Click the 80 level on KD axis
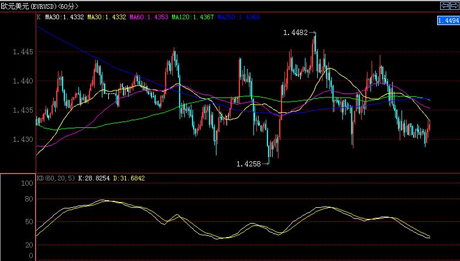 [x=29, y=199]
